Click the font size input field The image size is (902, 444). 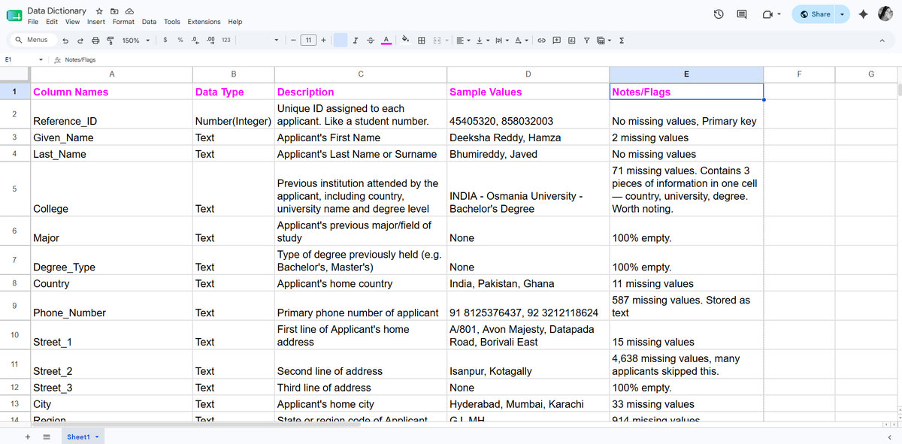click(307, 41)
